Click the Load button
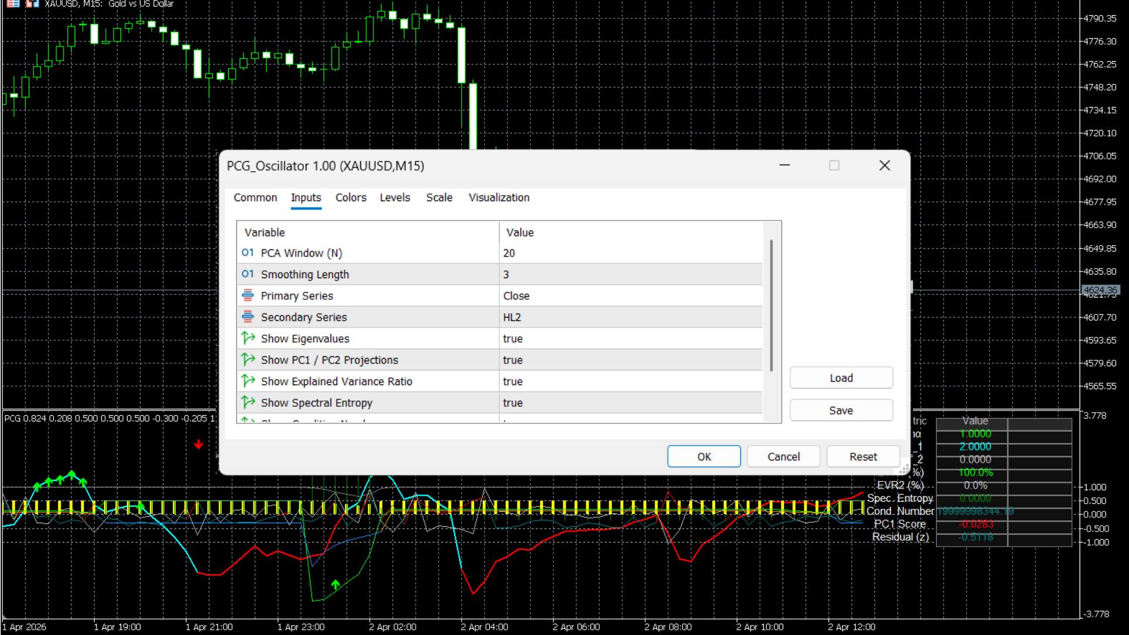This screenshot has width=1129, height=635. coord(841,378)
